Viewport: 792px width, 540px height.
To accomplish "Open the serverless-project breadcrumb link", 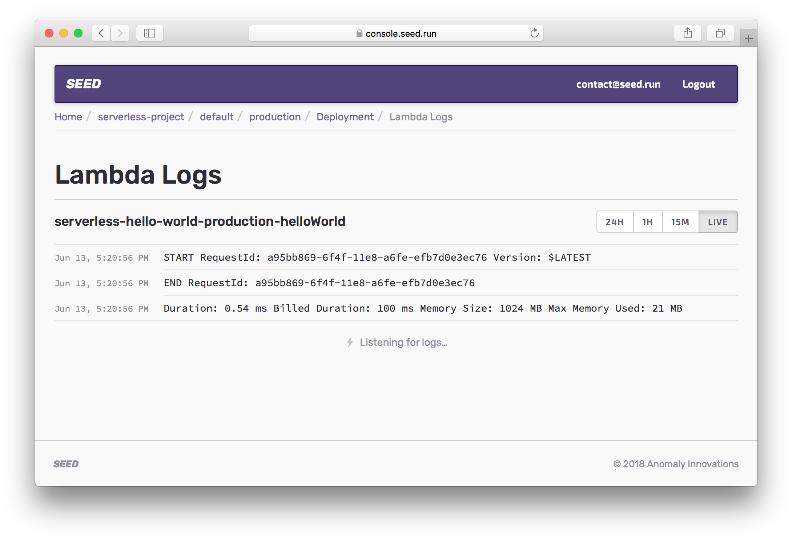I will (141, 117).
